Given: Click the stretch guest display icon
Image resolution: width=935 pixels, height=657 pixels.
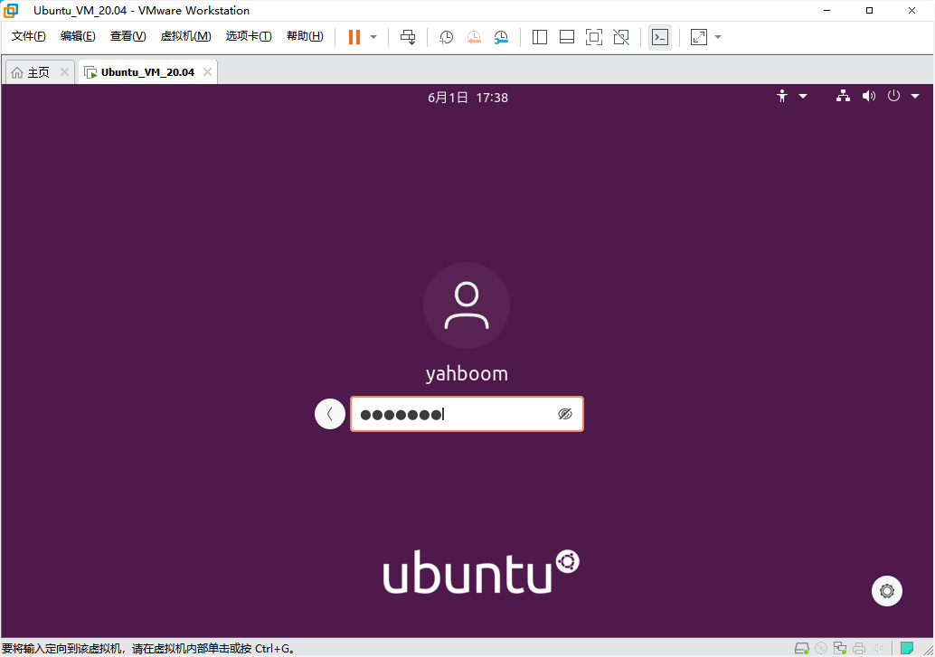Looking at the screenshot, I should [x=699, y=37].
